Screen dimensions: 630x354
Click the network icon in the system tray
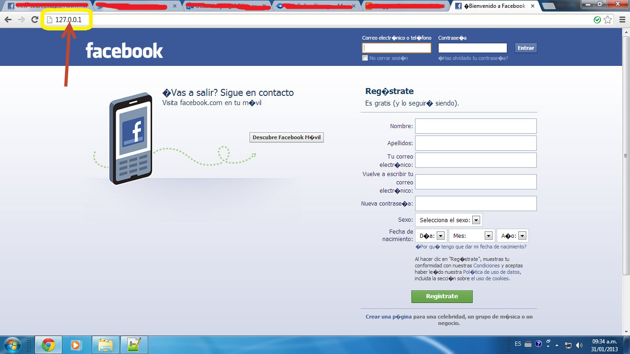[x=568, y=345]
